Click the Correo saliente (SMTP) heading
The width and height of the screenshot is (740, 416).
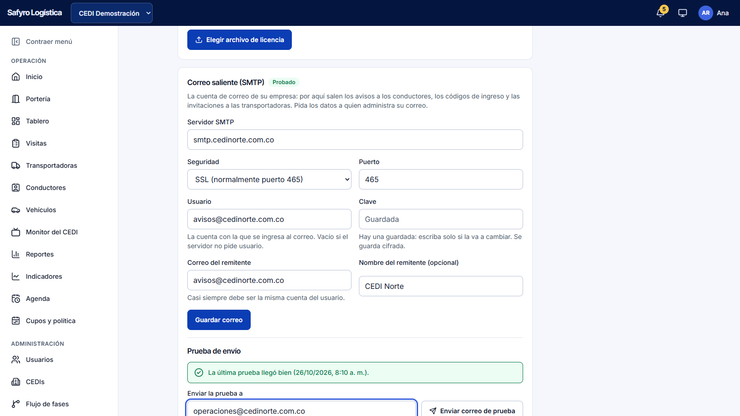pos(226,82)
